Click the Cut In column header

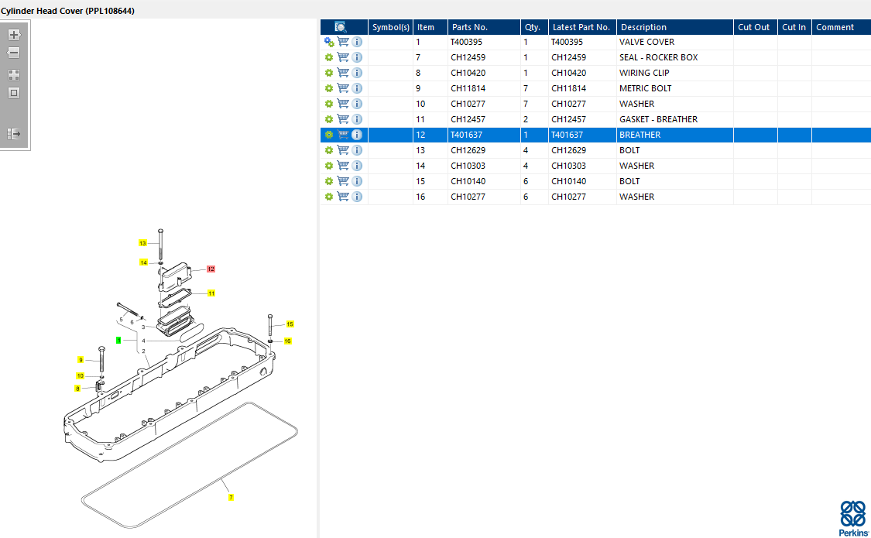[x=794, y=27]
